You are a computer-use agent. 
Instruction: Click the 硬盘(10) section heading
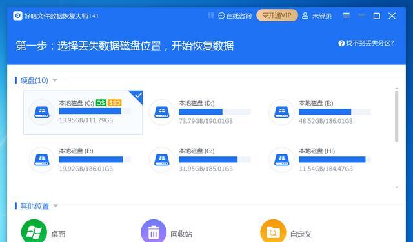[34, 80]
